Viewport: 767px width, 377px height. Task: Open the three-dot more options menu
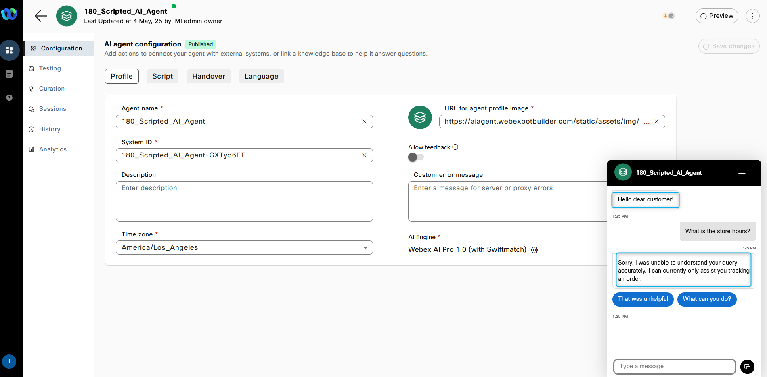[752, 16]
